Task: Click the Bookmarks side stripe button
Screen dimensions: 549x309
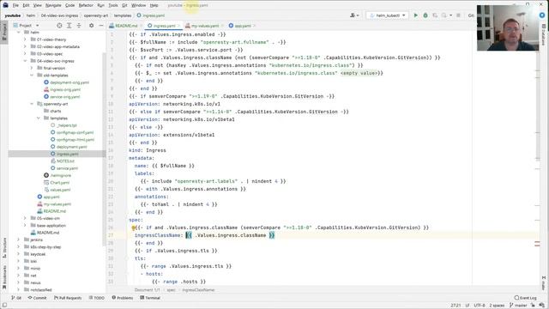Action: click(4, 276)
